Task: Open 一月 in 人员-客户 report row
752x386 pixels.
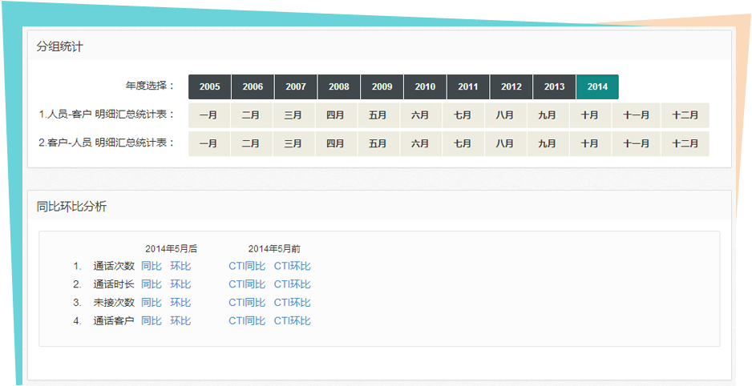Action: pyautogui.click(x=208, y=115)
